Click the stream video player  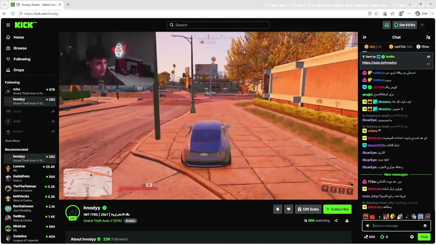point(208,116)
